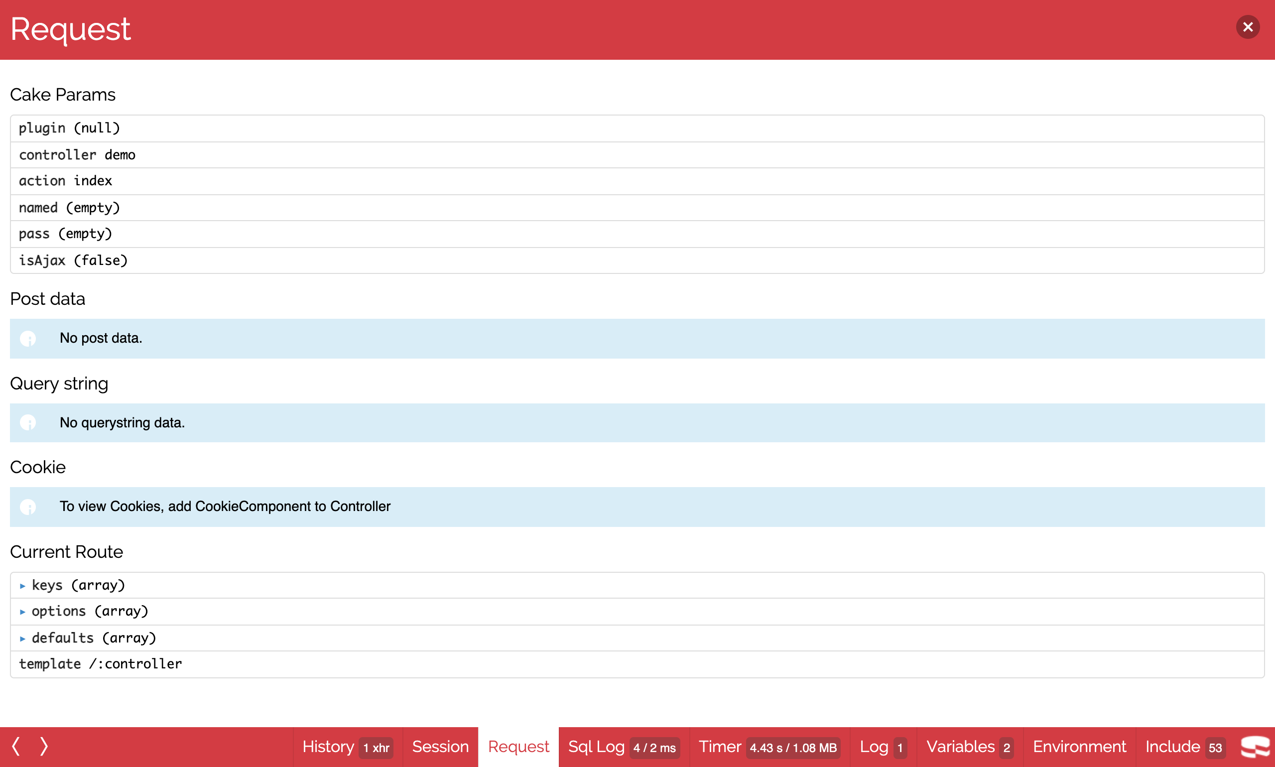
Task: Click the Request title in the red header
Action: (70, 29)
